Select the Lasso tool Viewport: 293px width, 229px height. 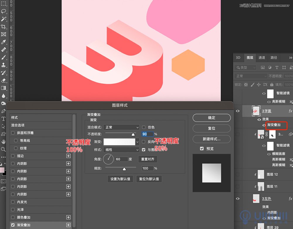(x=4, y=11)
